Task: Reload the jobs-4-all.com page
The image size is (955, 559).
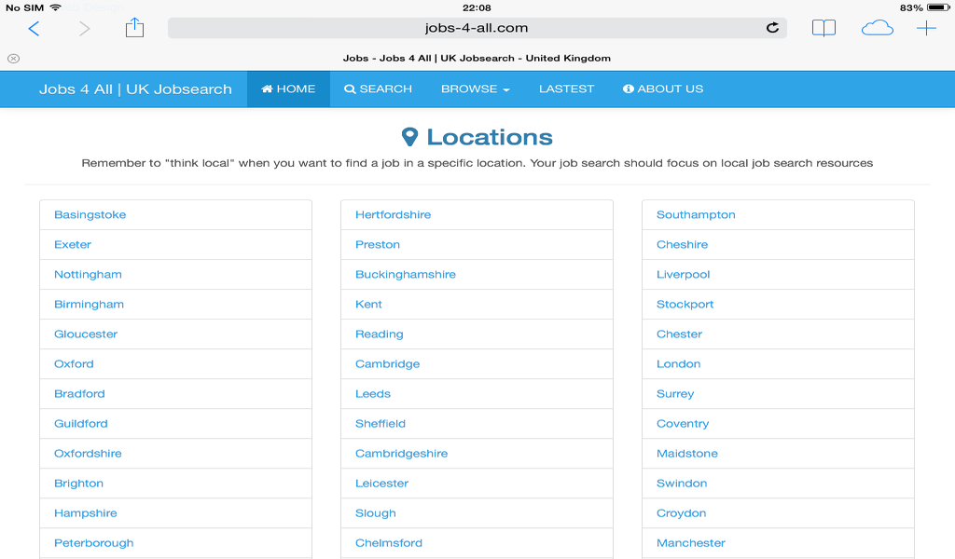Action: [x=772, y=28]
